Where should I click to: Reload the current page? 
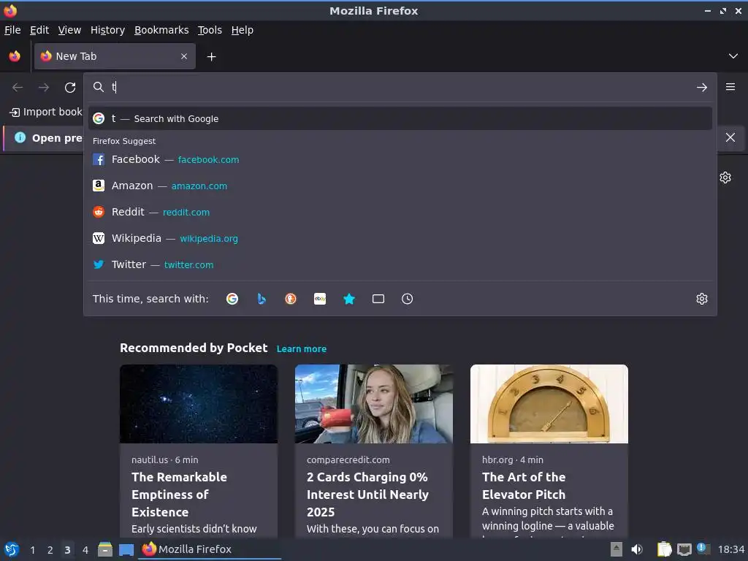point(70,88)
